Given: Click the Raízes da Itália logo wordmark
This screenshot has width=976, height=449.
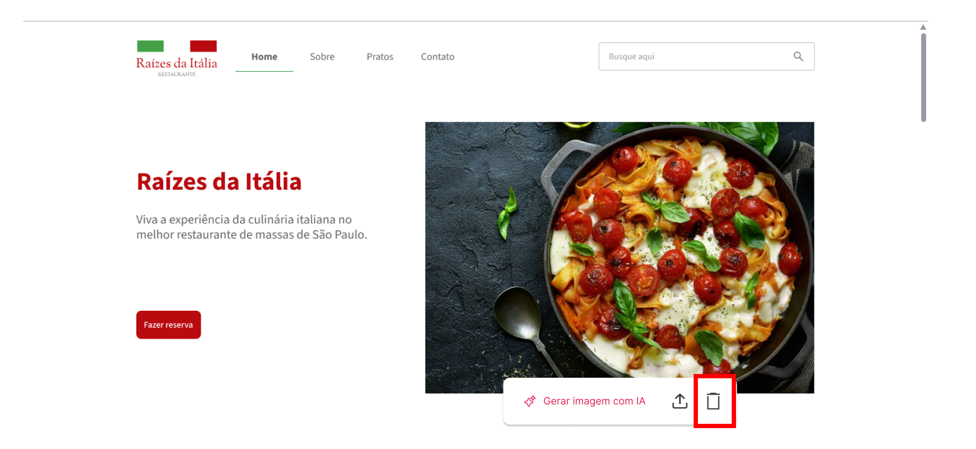Looking at the screenshot, I should [x=177, y=63].
